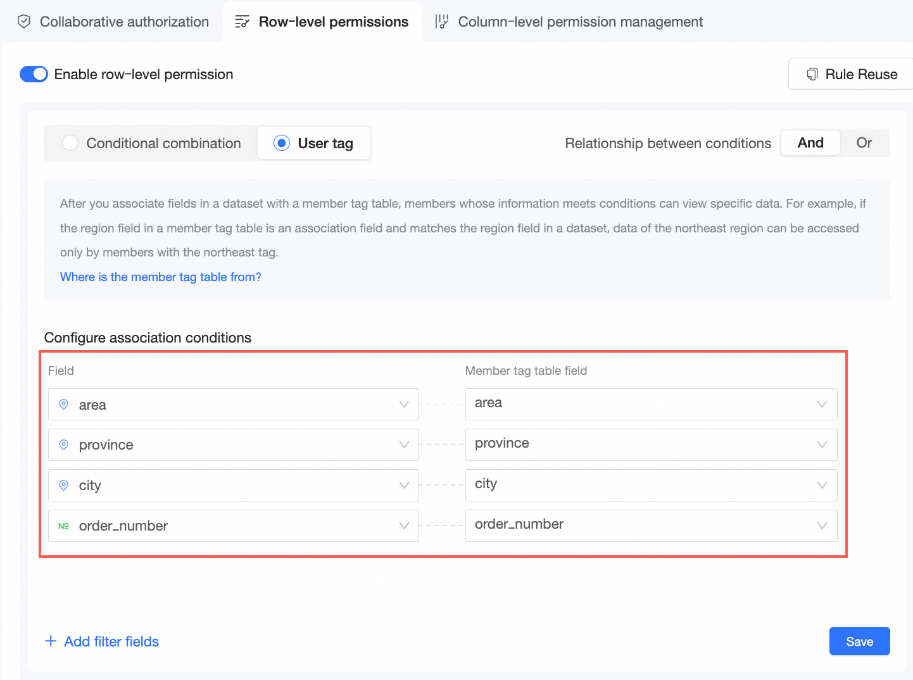Click the number type icon beside order_number
The height and width of the screenshot is (680, 913).
(x=64, y=526)
